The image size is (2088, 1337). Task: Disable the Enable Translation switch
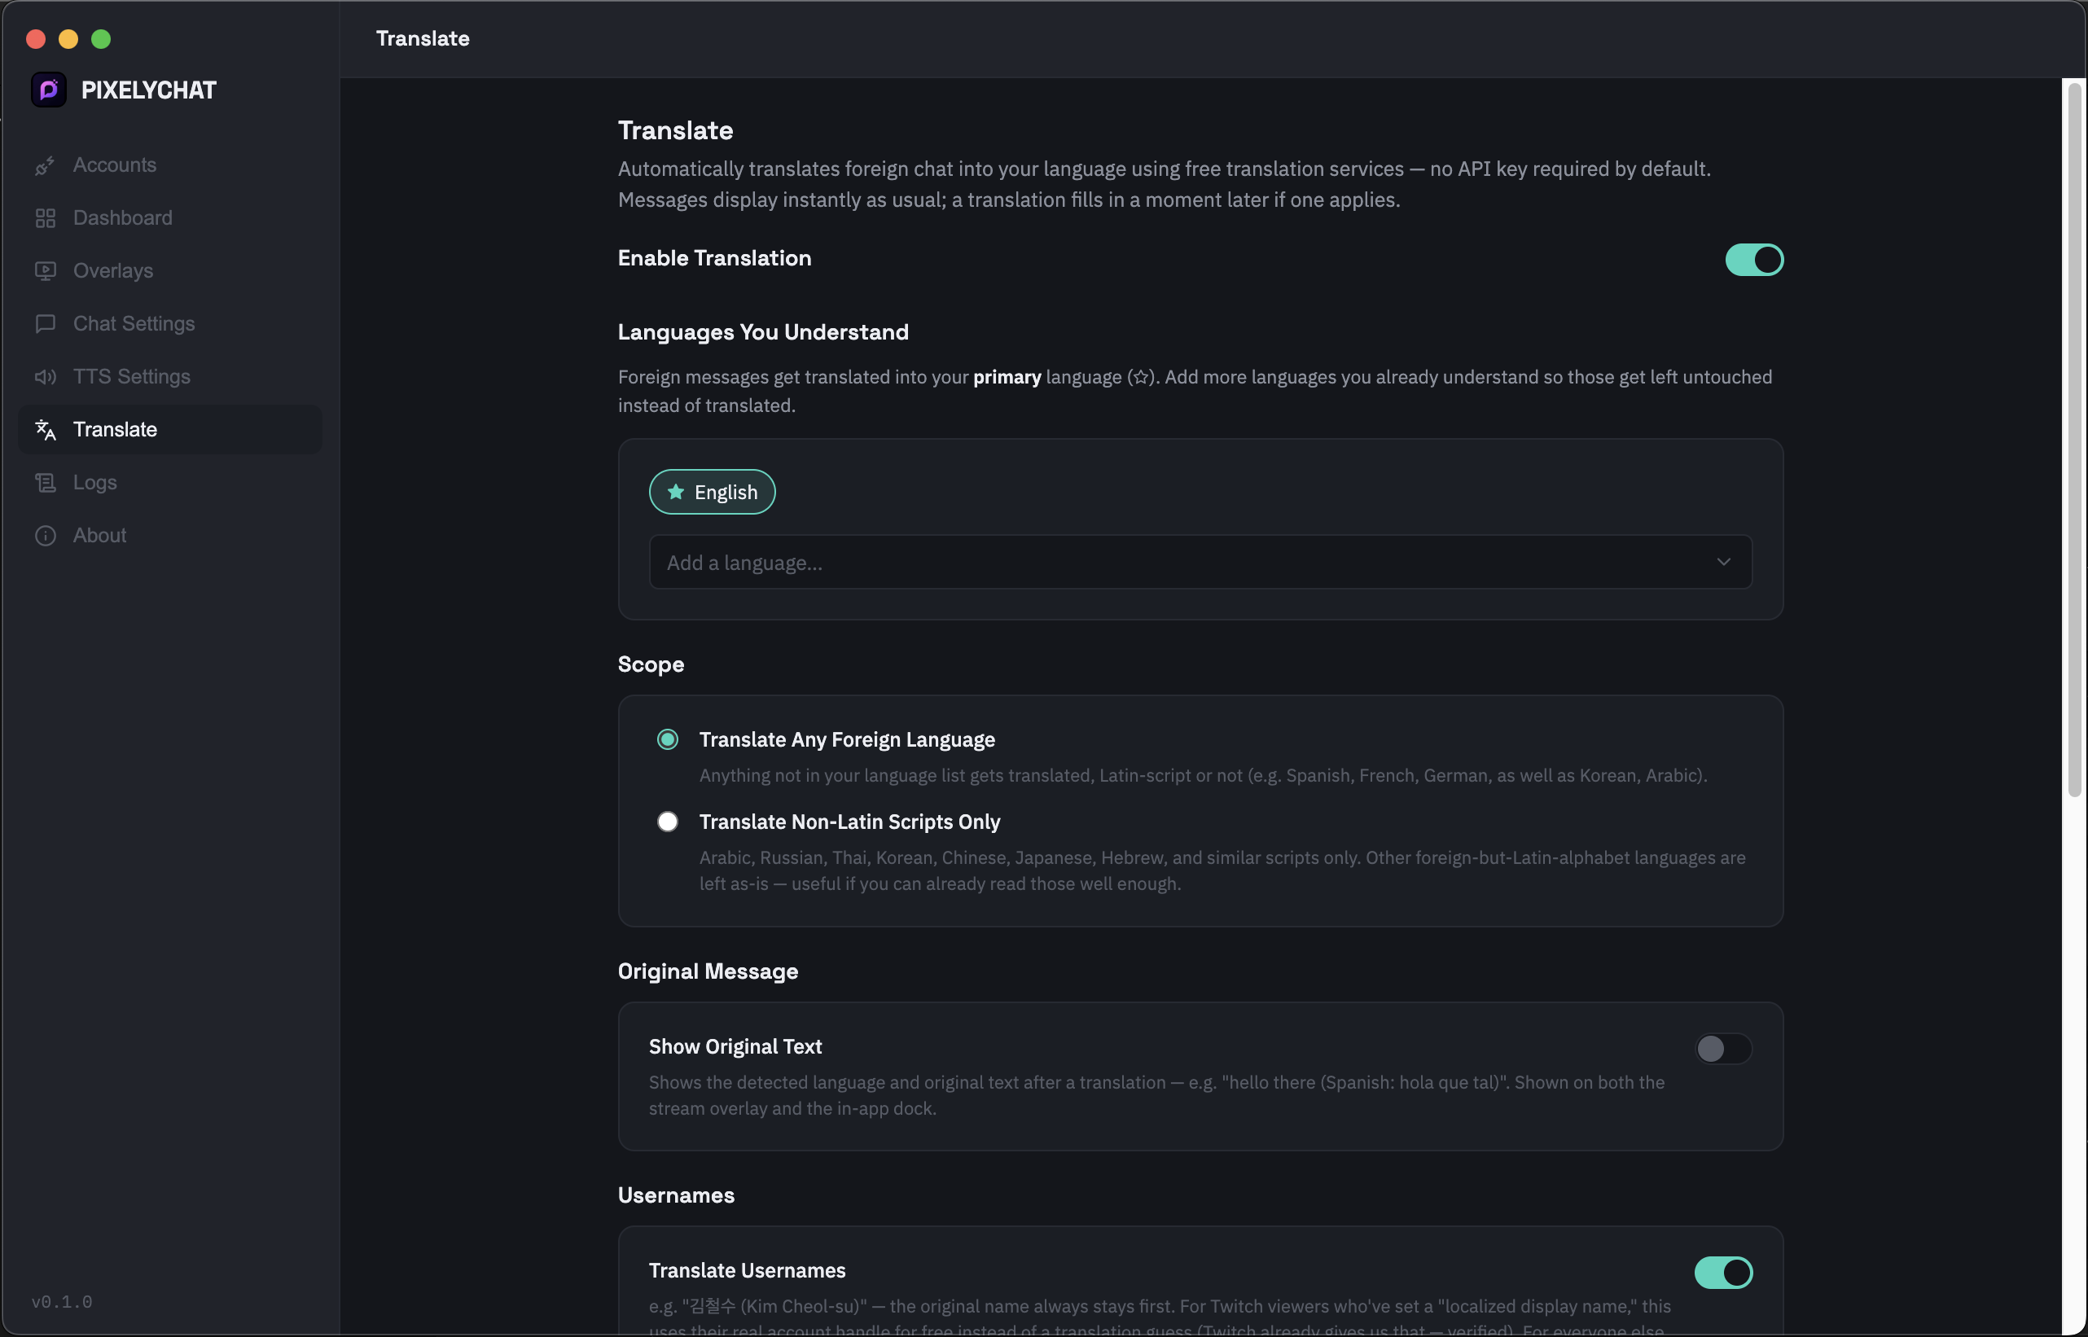[1754, 259]
